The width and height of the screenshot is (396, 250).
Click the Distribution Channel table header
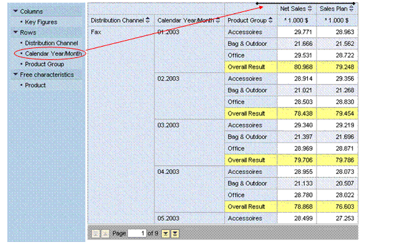coord(117,20)
